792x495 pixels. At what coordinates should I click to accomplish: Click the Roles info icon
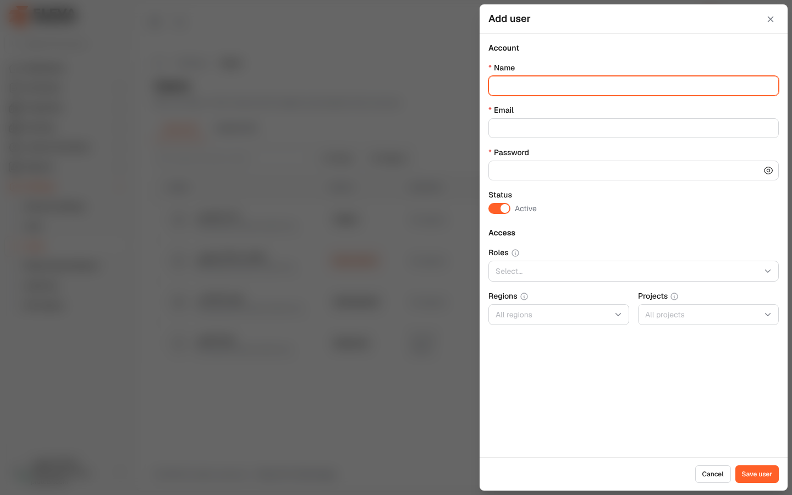(515, 253)
